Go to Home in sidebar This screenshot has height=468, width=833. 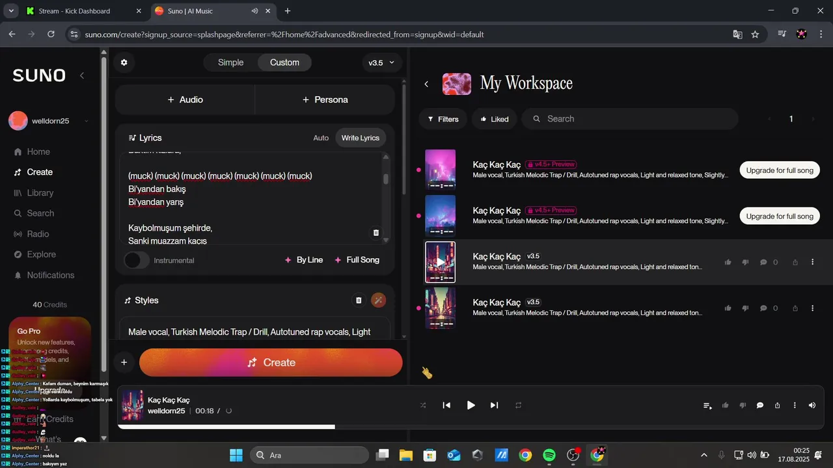(x=38, y=151)
